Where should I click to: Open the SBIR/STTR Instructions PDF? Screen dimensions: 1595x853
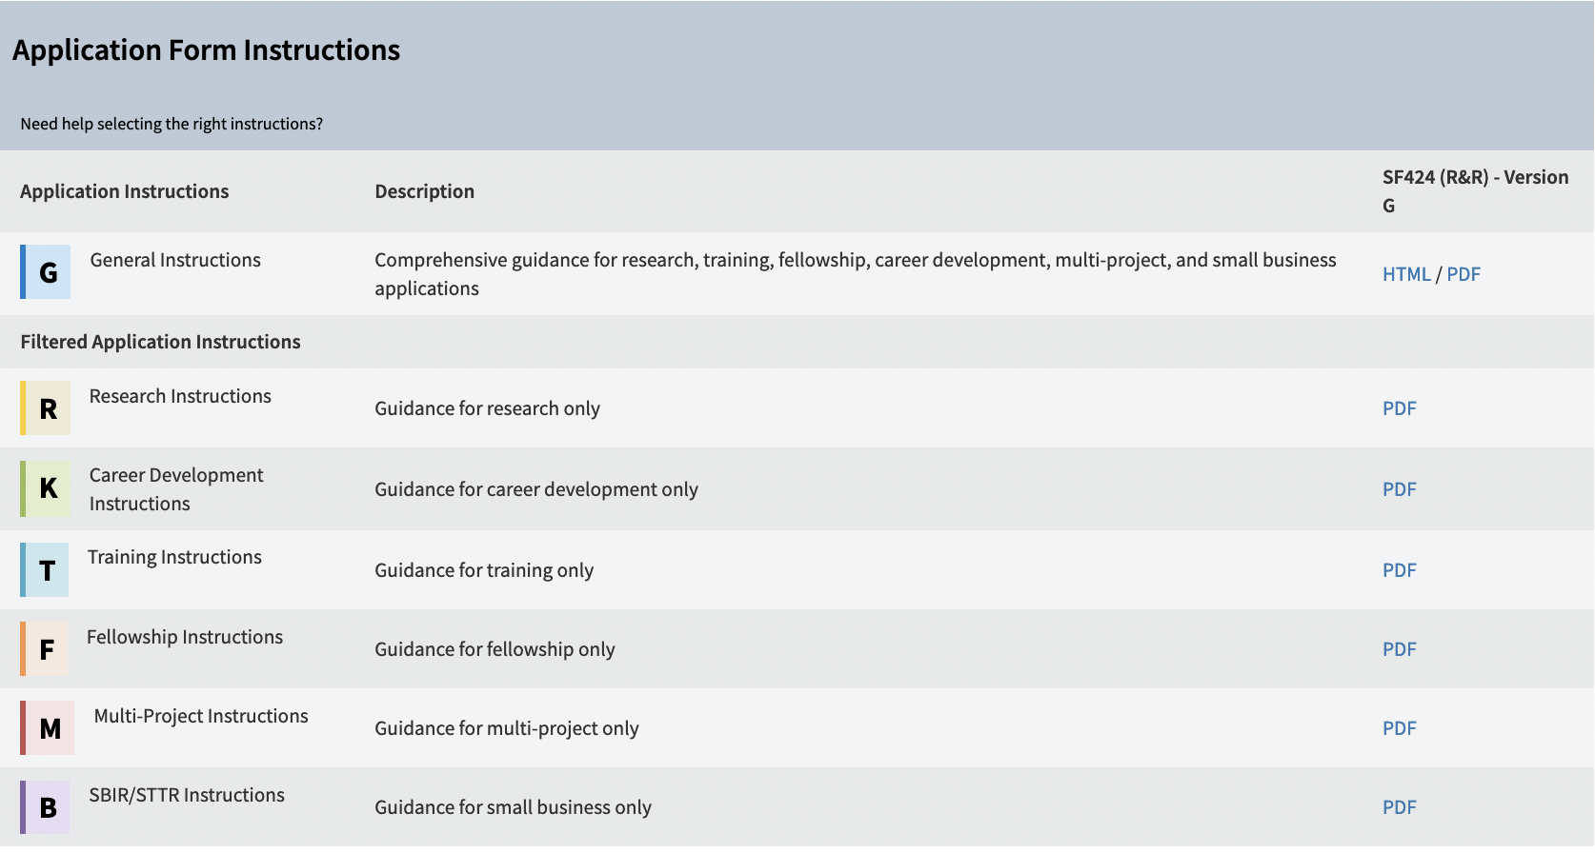tap(1399, 807)
